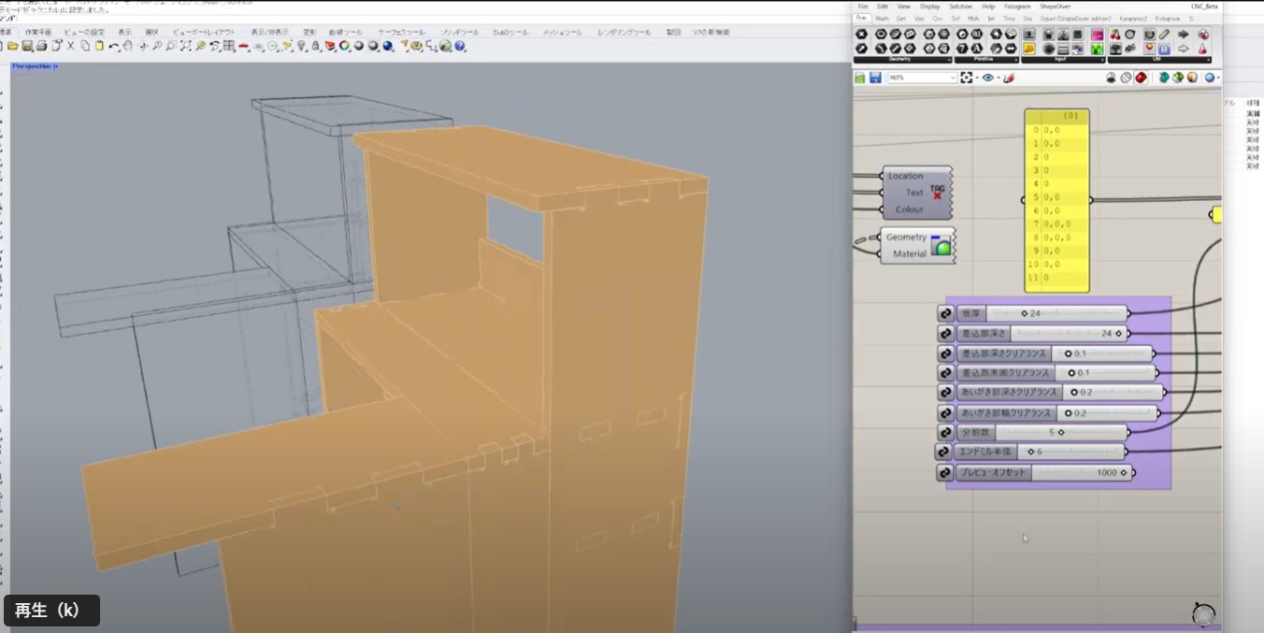Select the Text Tag component icon
The height and width of the screenshot is (633, 1264).
pyautogui.click(x=937, y=193)
